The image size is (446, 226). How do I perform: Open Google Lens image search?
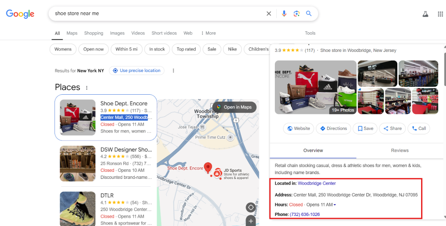coord(296,14)
